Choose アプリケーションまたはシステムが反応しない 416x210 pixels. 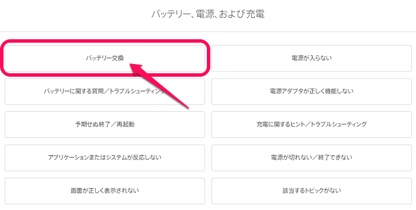tap(105, 157)
